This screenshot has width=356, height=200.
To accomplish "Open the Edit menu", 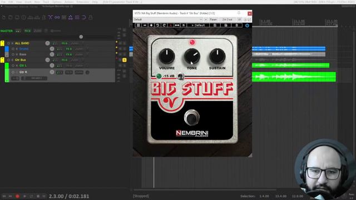I will point(11,2).
